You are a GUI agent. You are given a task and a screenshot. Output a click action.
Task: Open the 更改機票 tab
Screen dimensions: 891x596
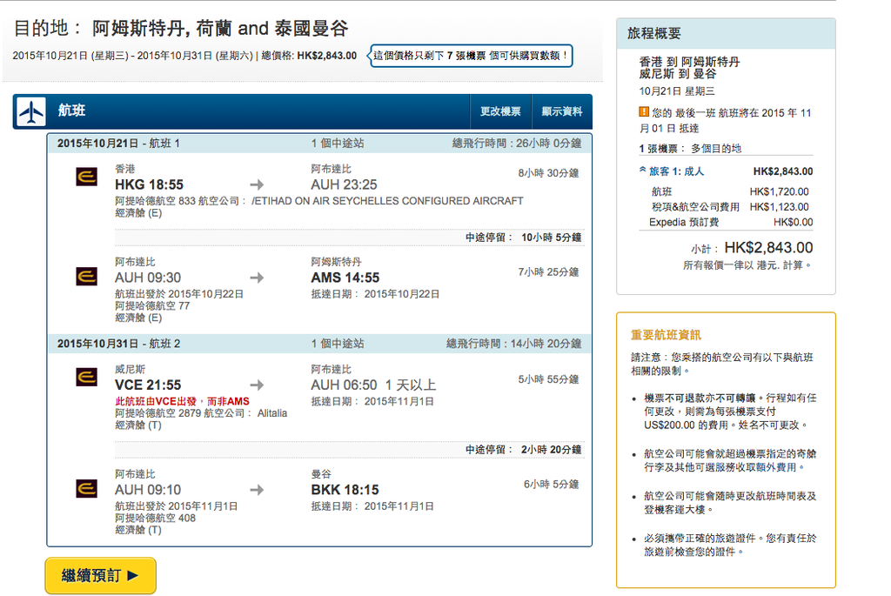[500, 111]
